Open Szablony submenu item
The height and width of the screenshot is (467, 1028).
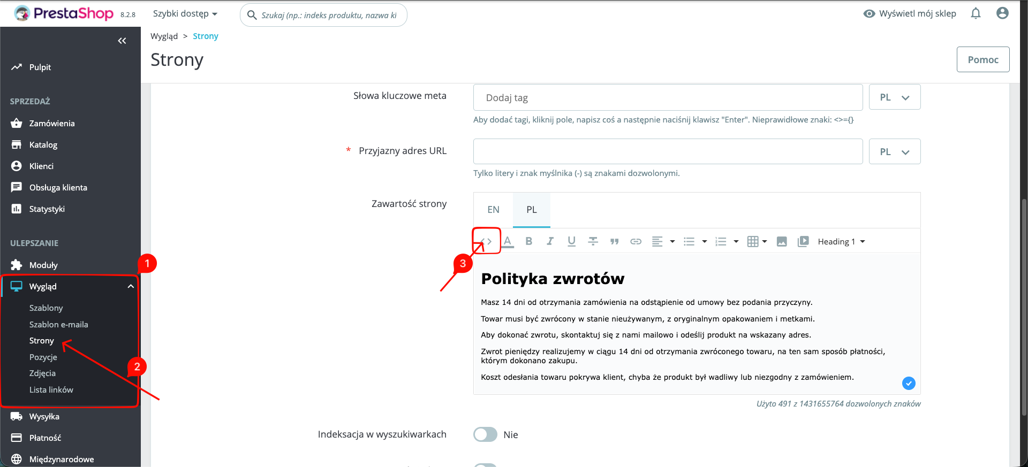coord(46,308)
